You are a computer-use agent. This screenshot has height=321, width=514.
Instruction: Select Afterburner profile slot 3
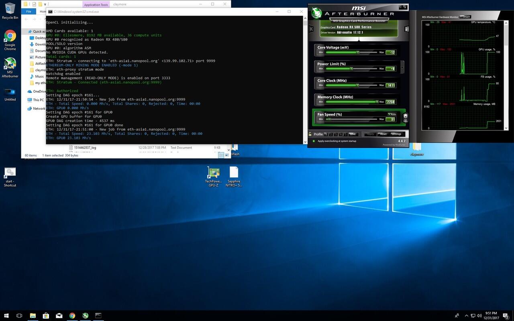[335, 134]
